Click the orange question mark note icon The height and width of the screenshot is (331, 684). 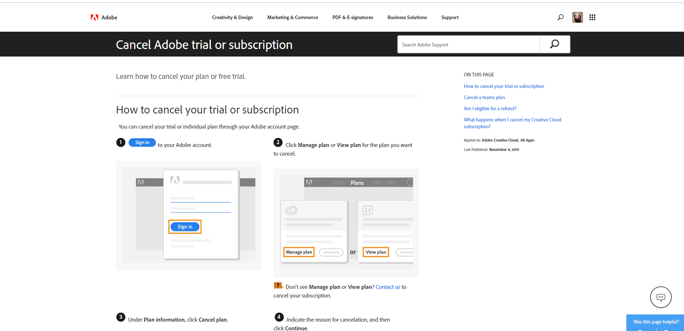(278, 286)
